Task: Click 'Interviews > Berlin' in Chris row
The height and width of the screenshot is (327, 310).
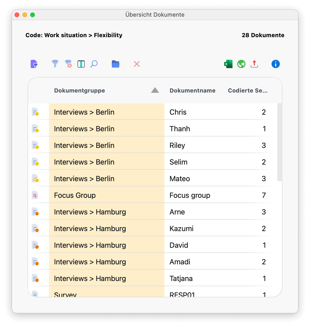Action: (84, 112)
